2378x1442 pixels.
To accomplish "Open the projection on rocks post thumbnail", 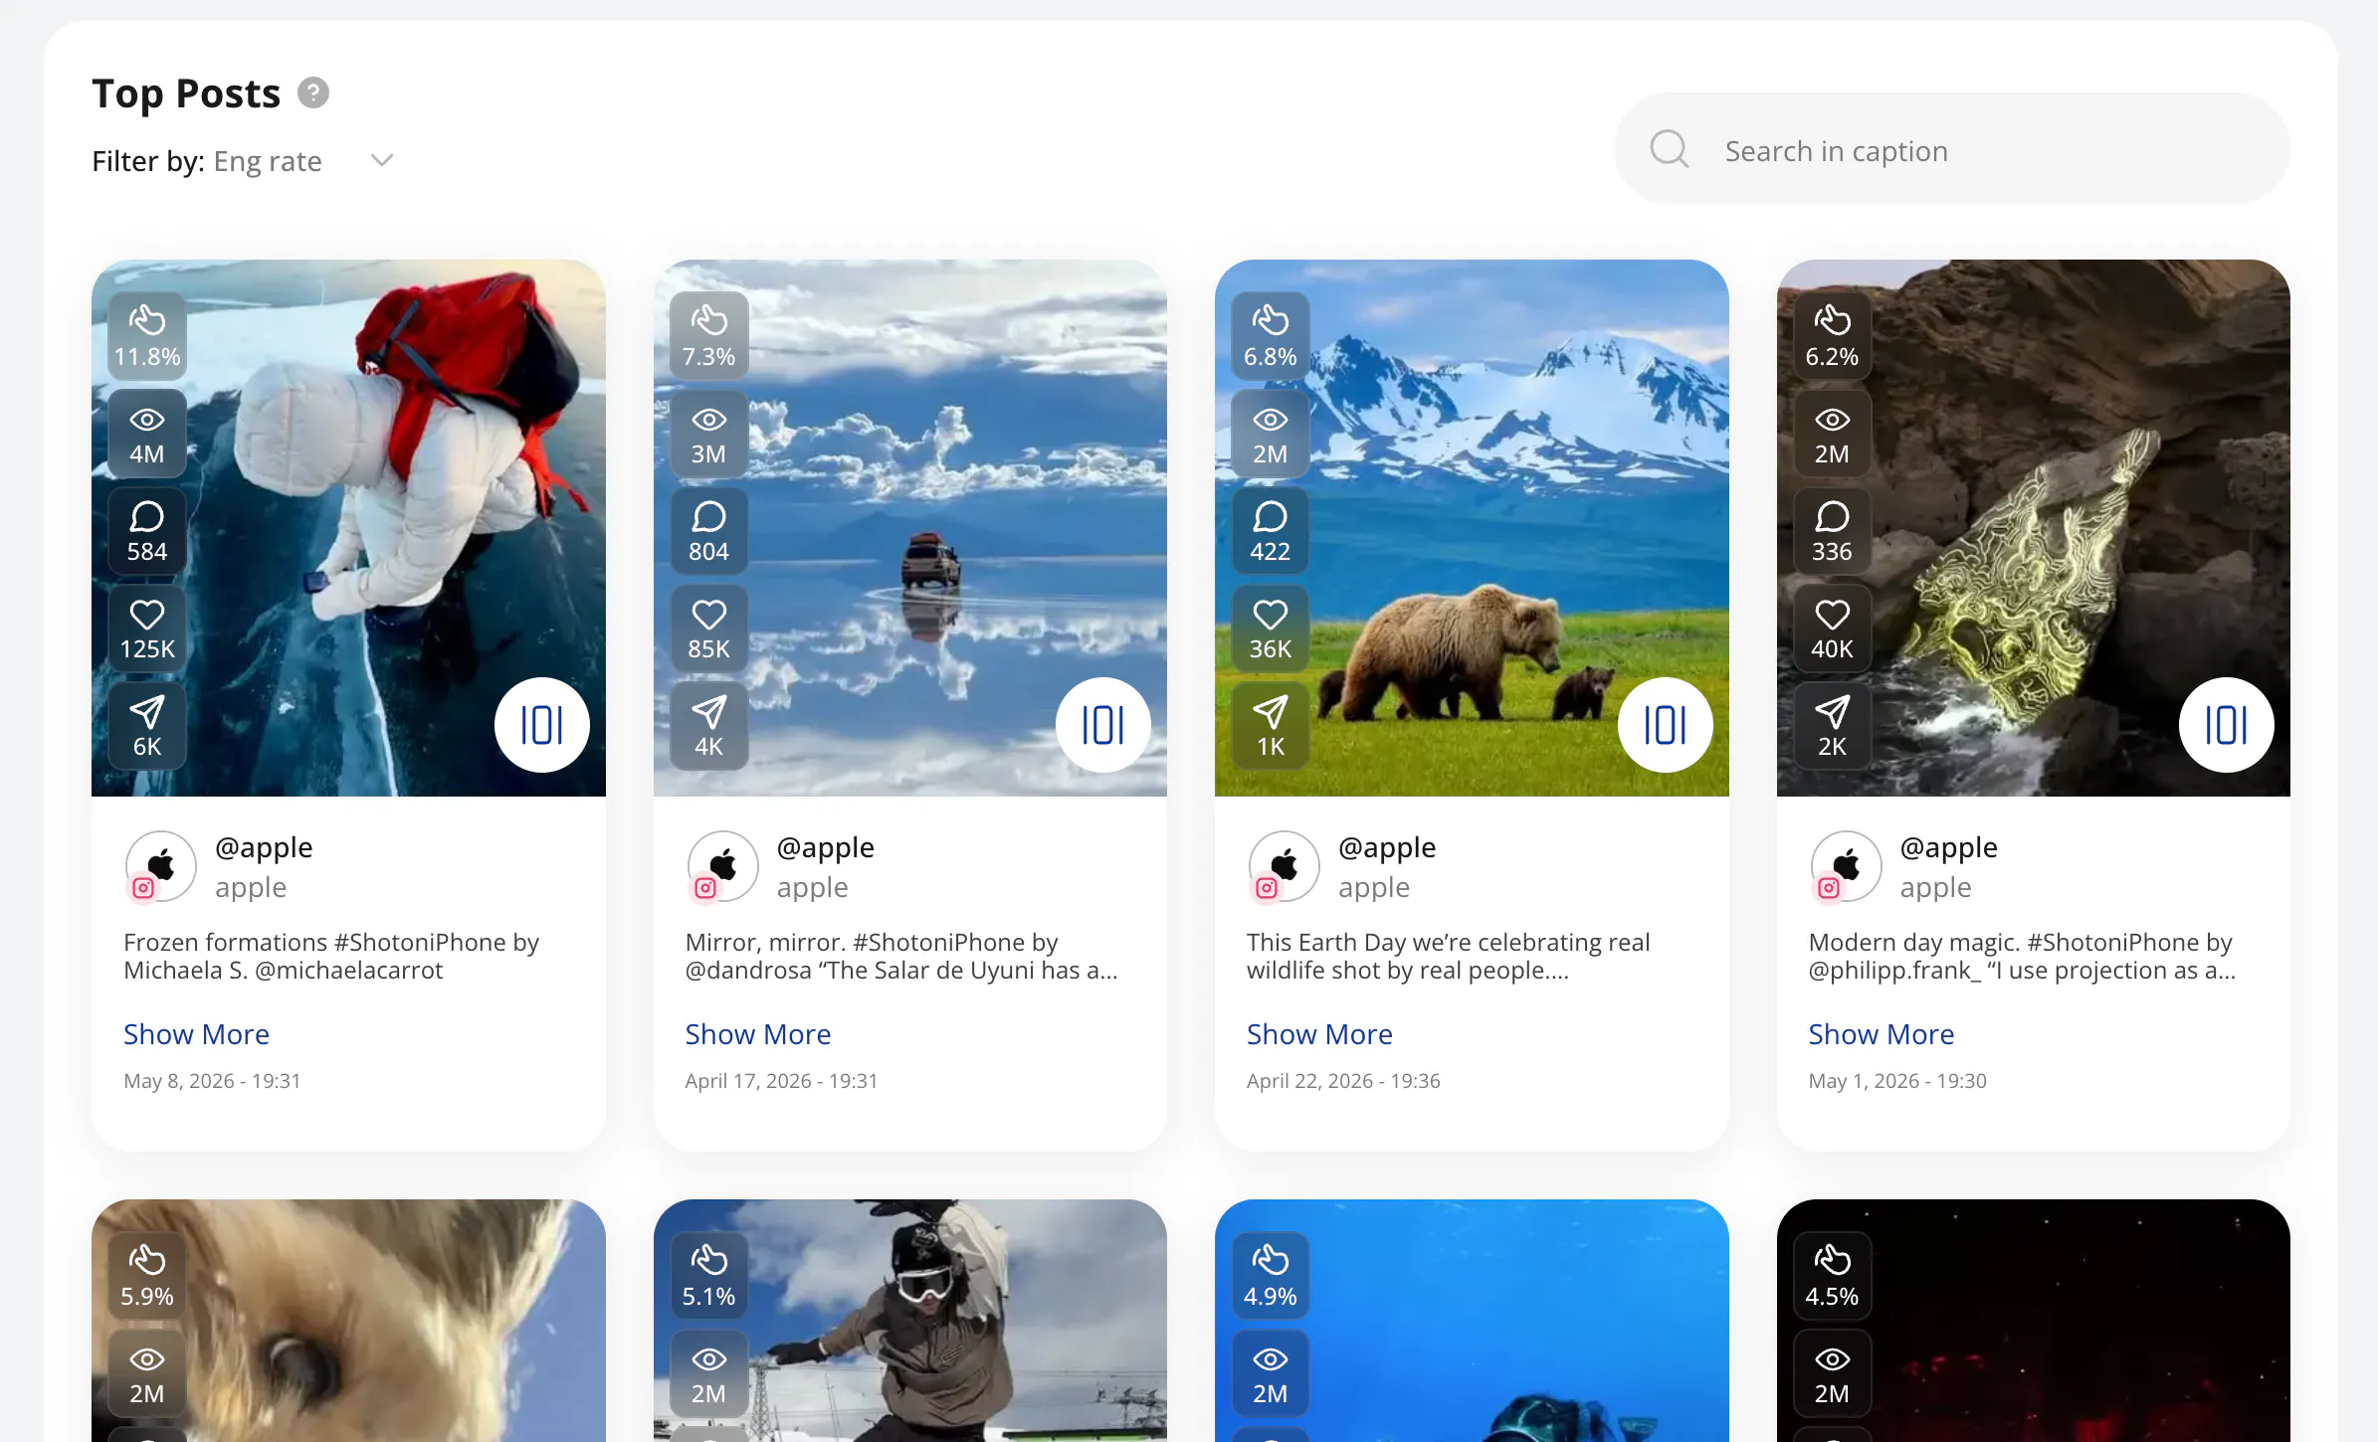I will coord(2034,527).
